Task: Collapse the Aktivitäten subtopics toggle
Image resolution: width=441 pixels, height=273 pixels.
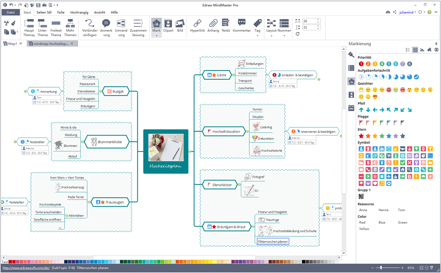Action: 66,215
